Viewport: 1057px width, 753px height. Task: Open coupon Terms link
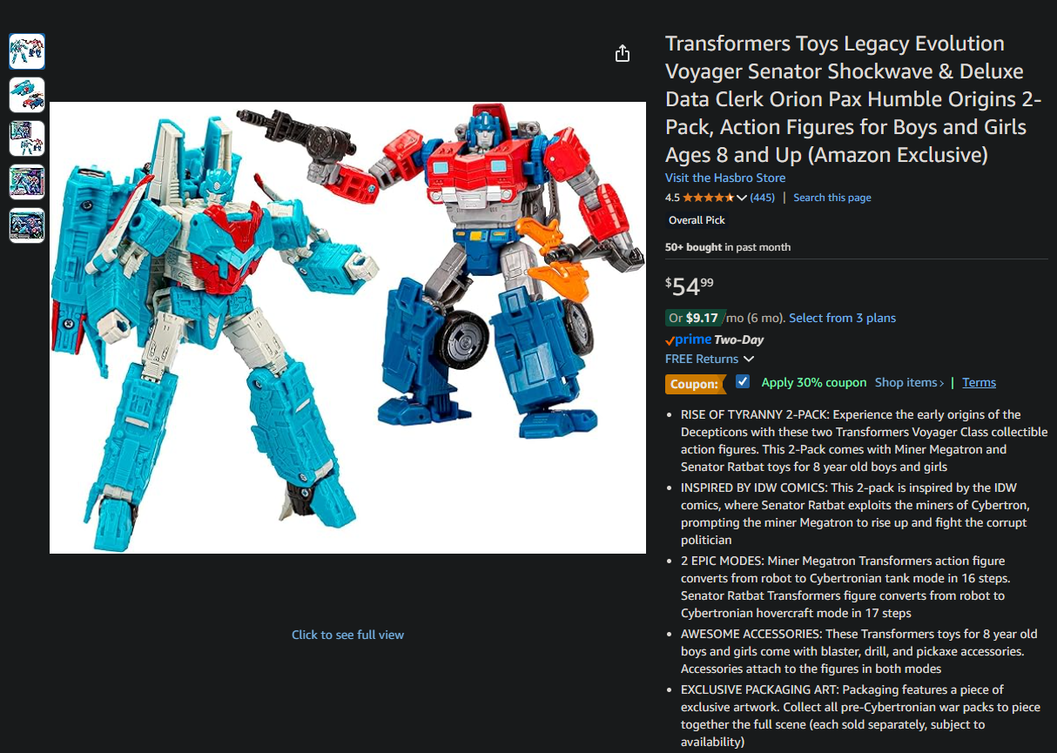click(x=979, y=382)
